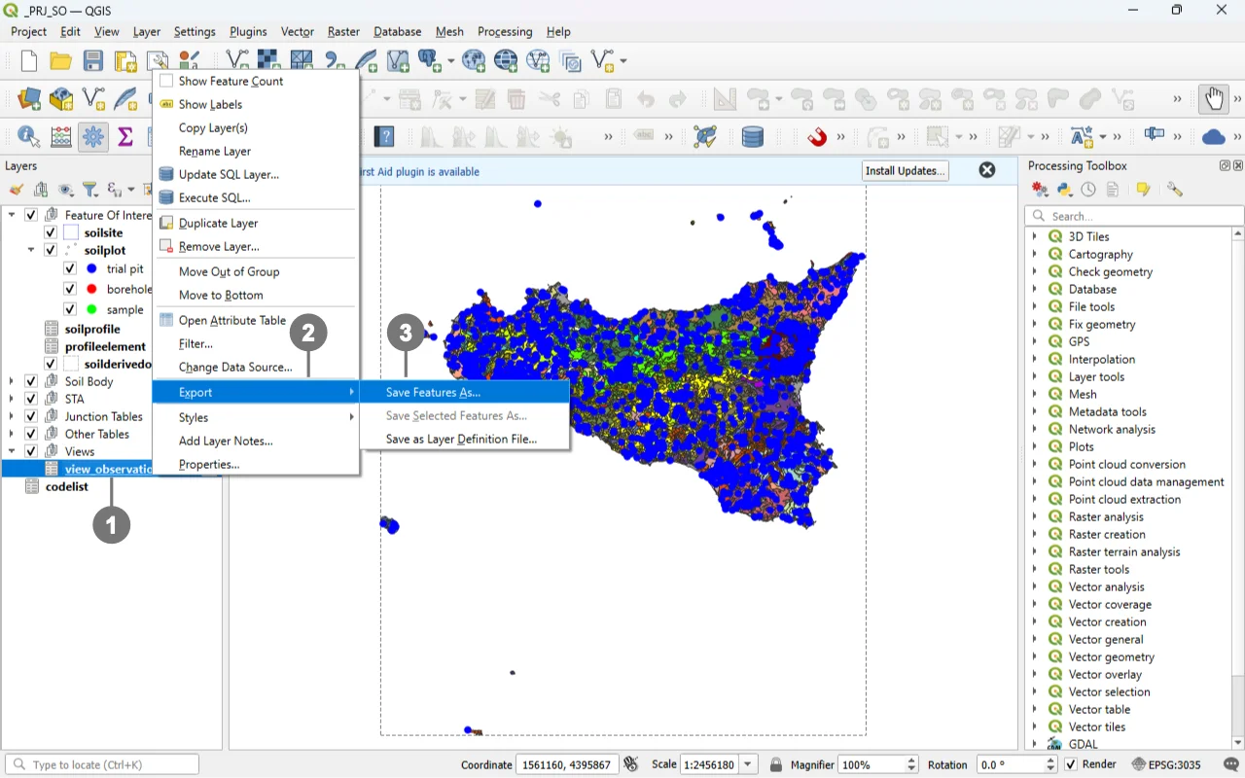This screenshot has height=778, width=1245.
Task: Click the filter legend funnel icon
Action: [x=89, y=190]
